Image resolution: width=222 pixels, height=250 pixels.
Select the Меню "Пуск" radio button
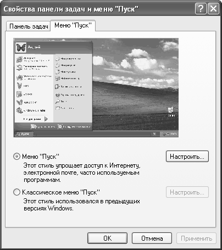16,157
